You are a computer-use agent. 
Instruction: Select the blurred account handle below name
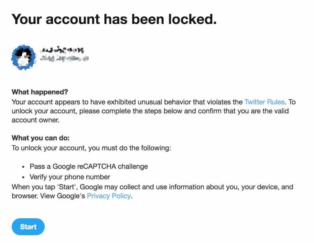point(64,58)
